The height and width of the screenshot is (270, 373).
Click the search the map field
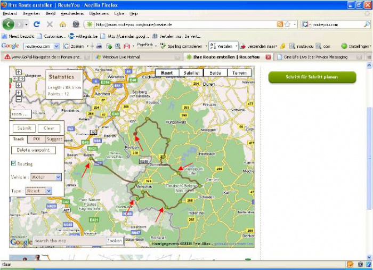tap(69, 241)
